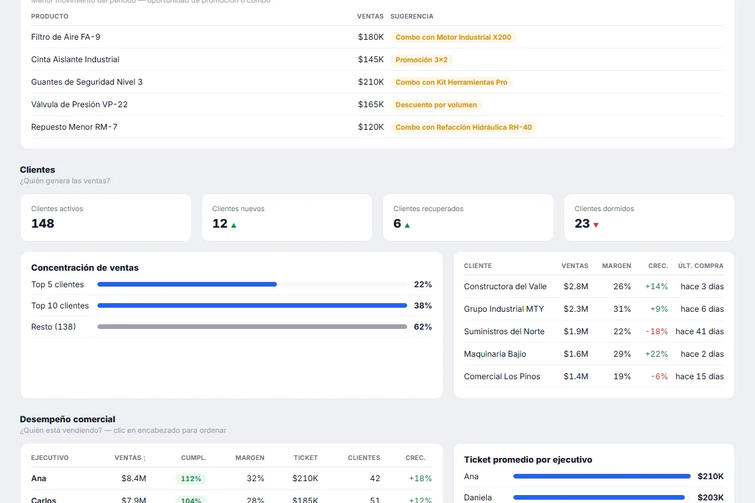Click the gray Resto (138) concentration bar
Image resolution: width=755 pixels, height=503 pixels.
pos(252,327)
